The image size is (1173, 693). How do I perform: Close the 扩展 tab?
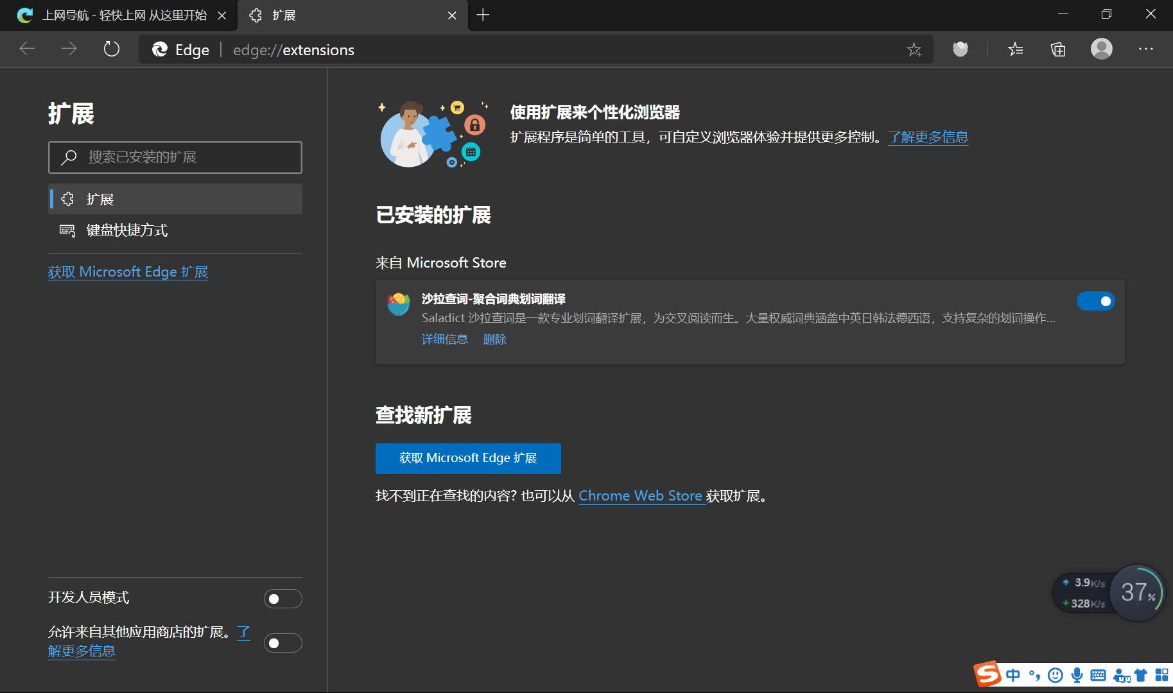pyautogui.click(x=452, y=15)
